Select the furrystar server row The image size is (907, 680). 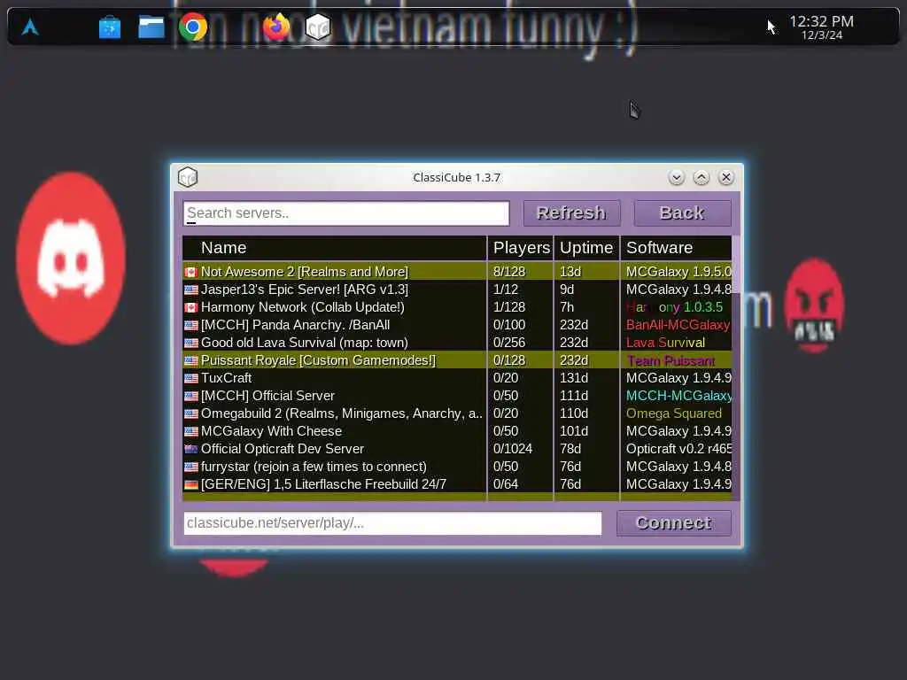point(457,467)
